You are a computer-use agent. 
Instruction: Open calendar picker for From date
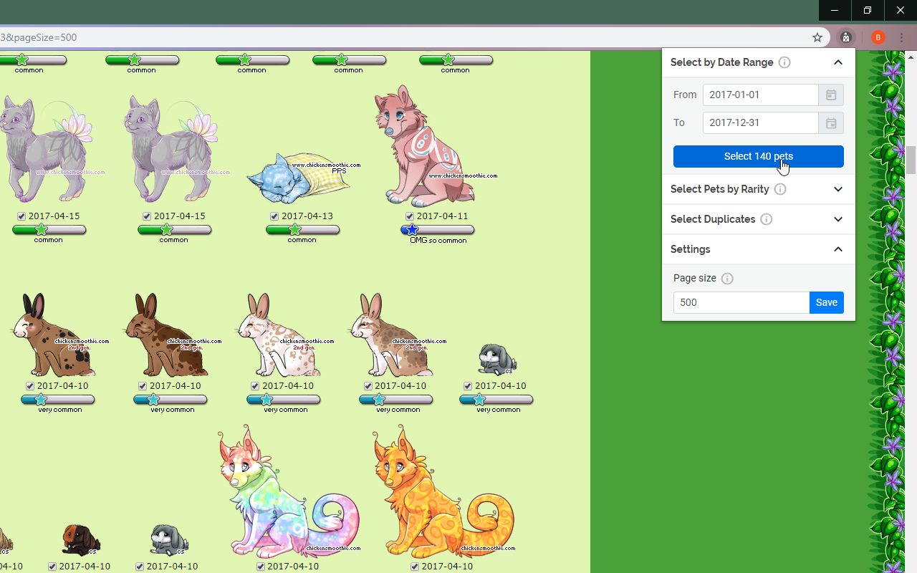click(831, 95)
